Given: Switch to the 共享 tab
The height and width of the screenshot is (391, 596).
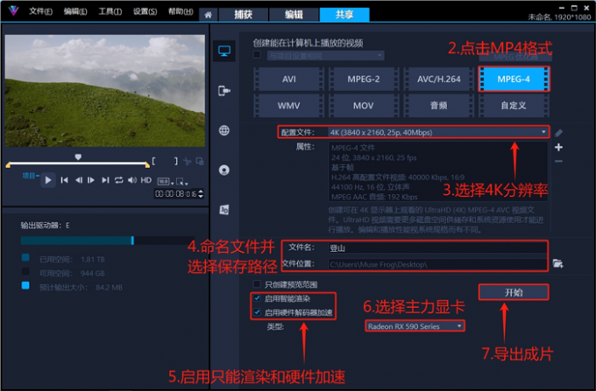Looking at the screenshot, I should (344, 15).
